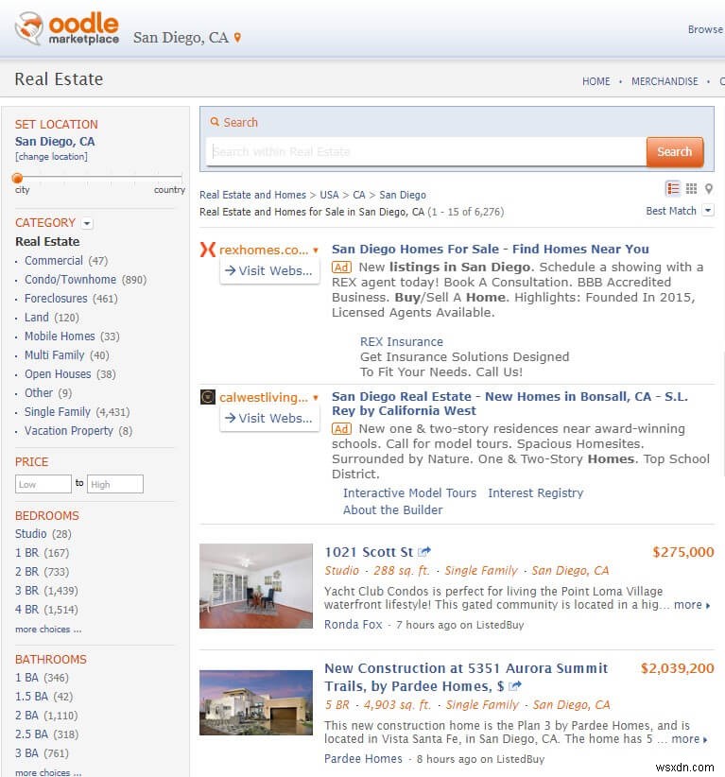Click the CA breadcrumb
The height and width of the screenshot is (777, 725).
[359, 195]
